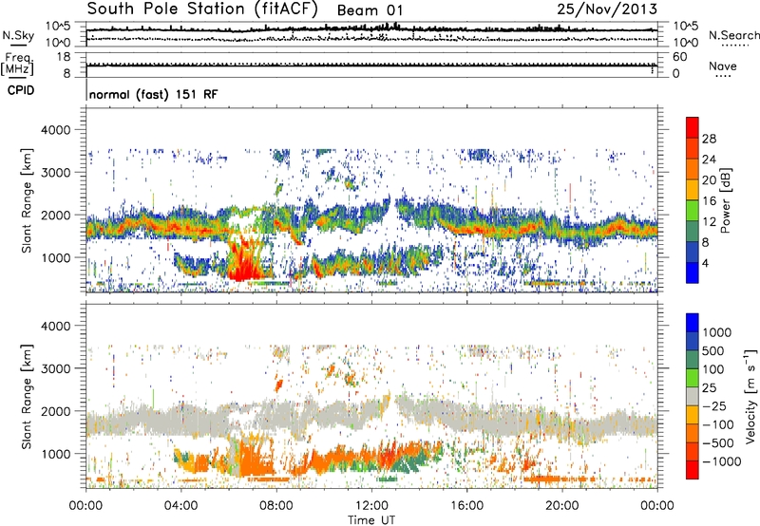Click the Velocity [m s⁻¹] colorbar label
The image size is (760, 526).
click(750, 396)
